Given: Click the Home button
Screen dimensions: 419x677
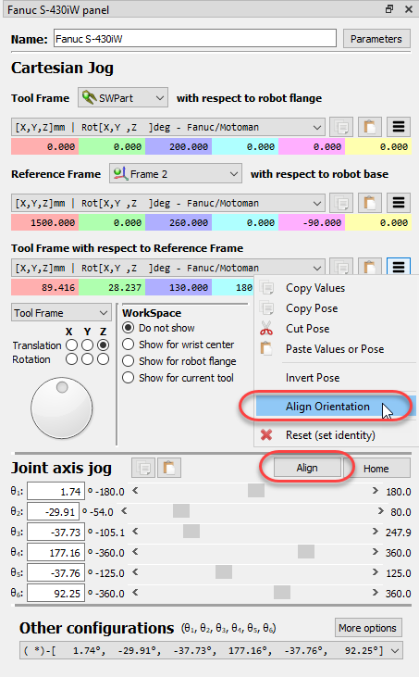Looking at the screenshot, I should tap(376, 469).
